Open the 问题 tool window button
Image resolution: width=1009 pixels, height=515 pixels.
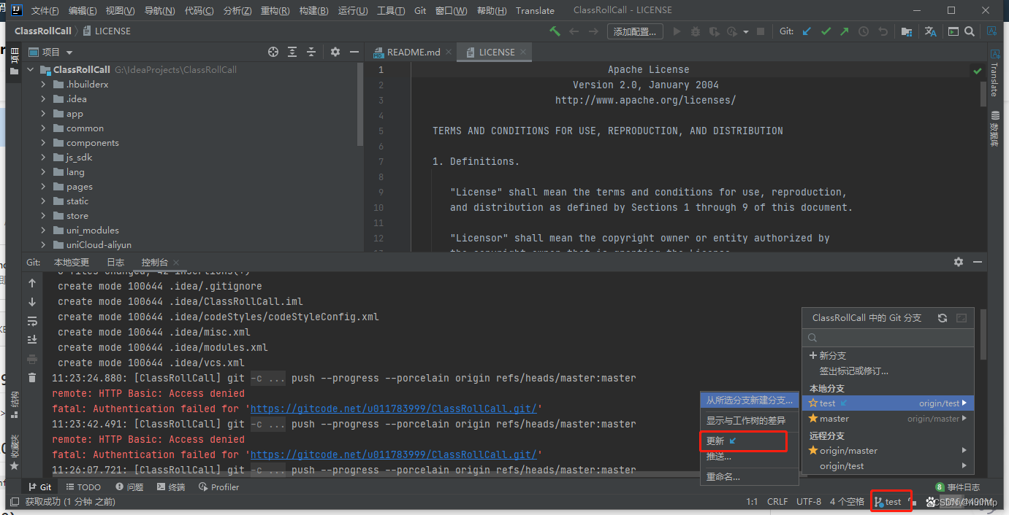point(129,487)
